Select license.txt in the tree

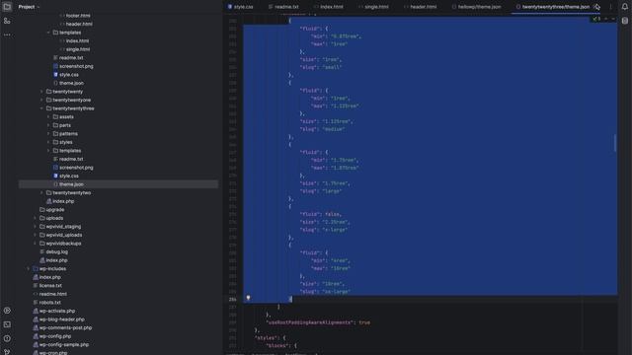tap(50, 286)
